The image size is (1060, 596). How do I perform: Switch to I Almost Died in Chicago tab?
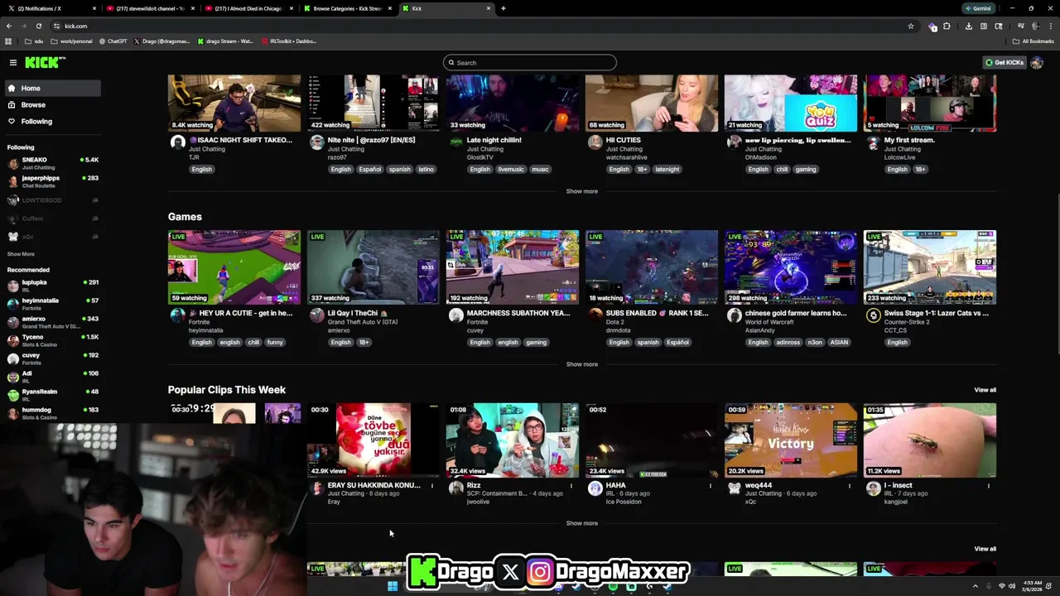248,8
